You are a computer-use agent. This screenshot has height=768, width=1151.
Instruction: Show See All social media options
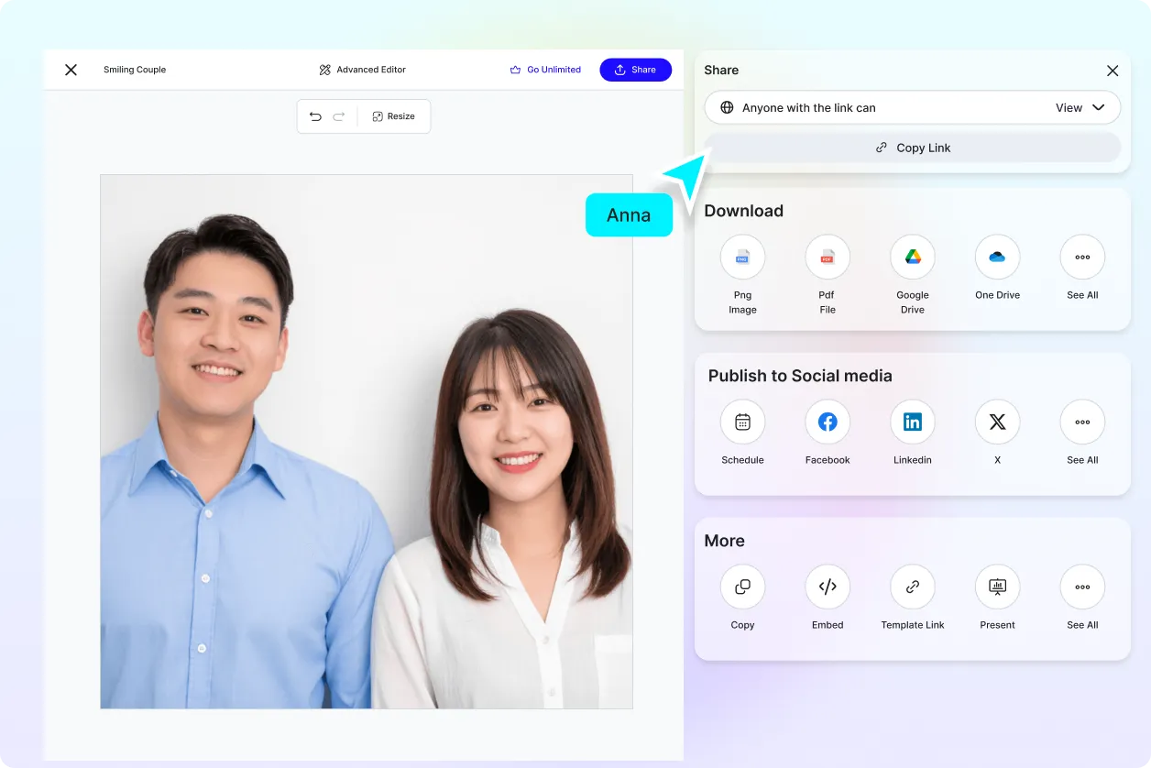click(1082, 422)
